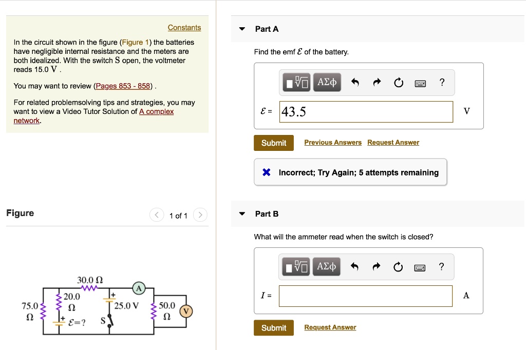
Task: Reset Part A answer using circular arrow icon
Action: tap(398, 82)
